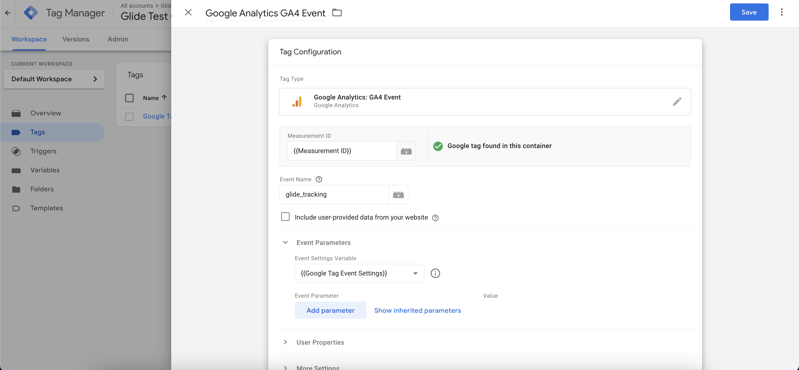
Task: Click the folder icon next to tag title
Action: (337, 13)
